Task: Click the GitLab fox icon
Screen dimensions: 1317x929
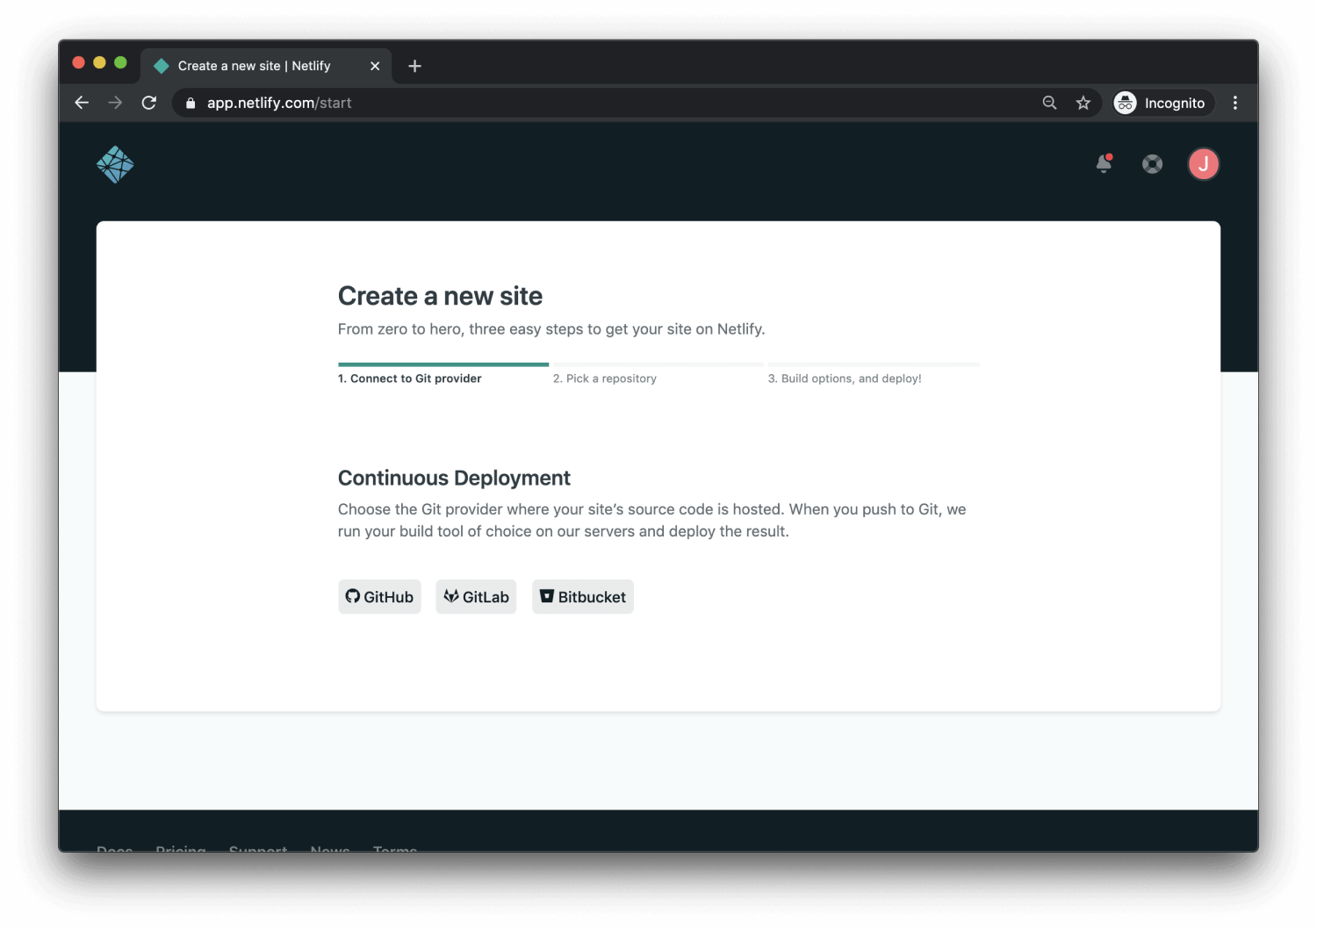Action: click(451, 596)
